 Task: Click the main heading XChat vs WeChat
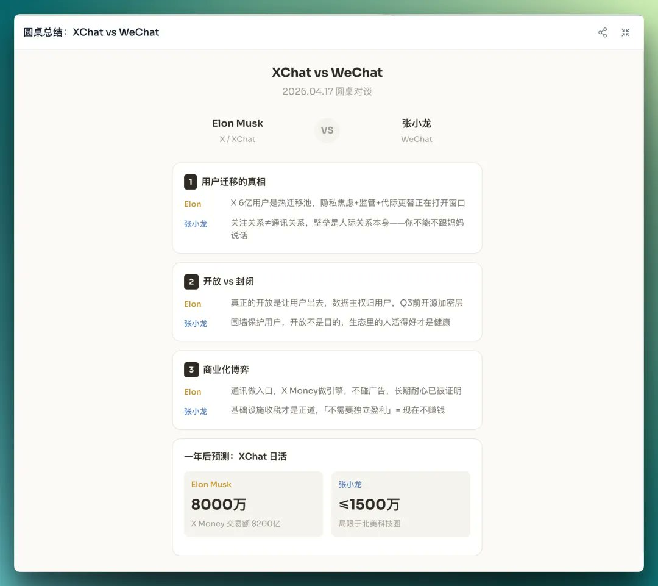pos(327,72)
